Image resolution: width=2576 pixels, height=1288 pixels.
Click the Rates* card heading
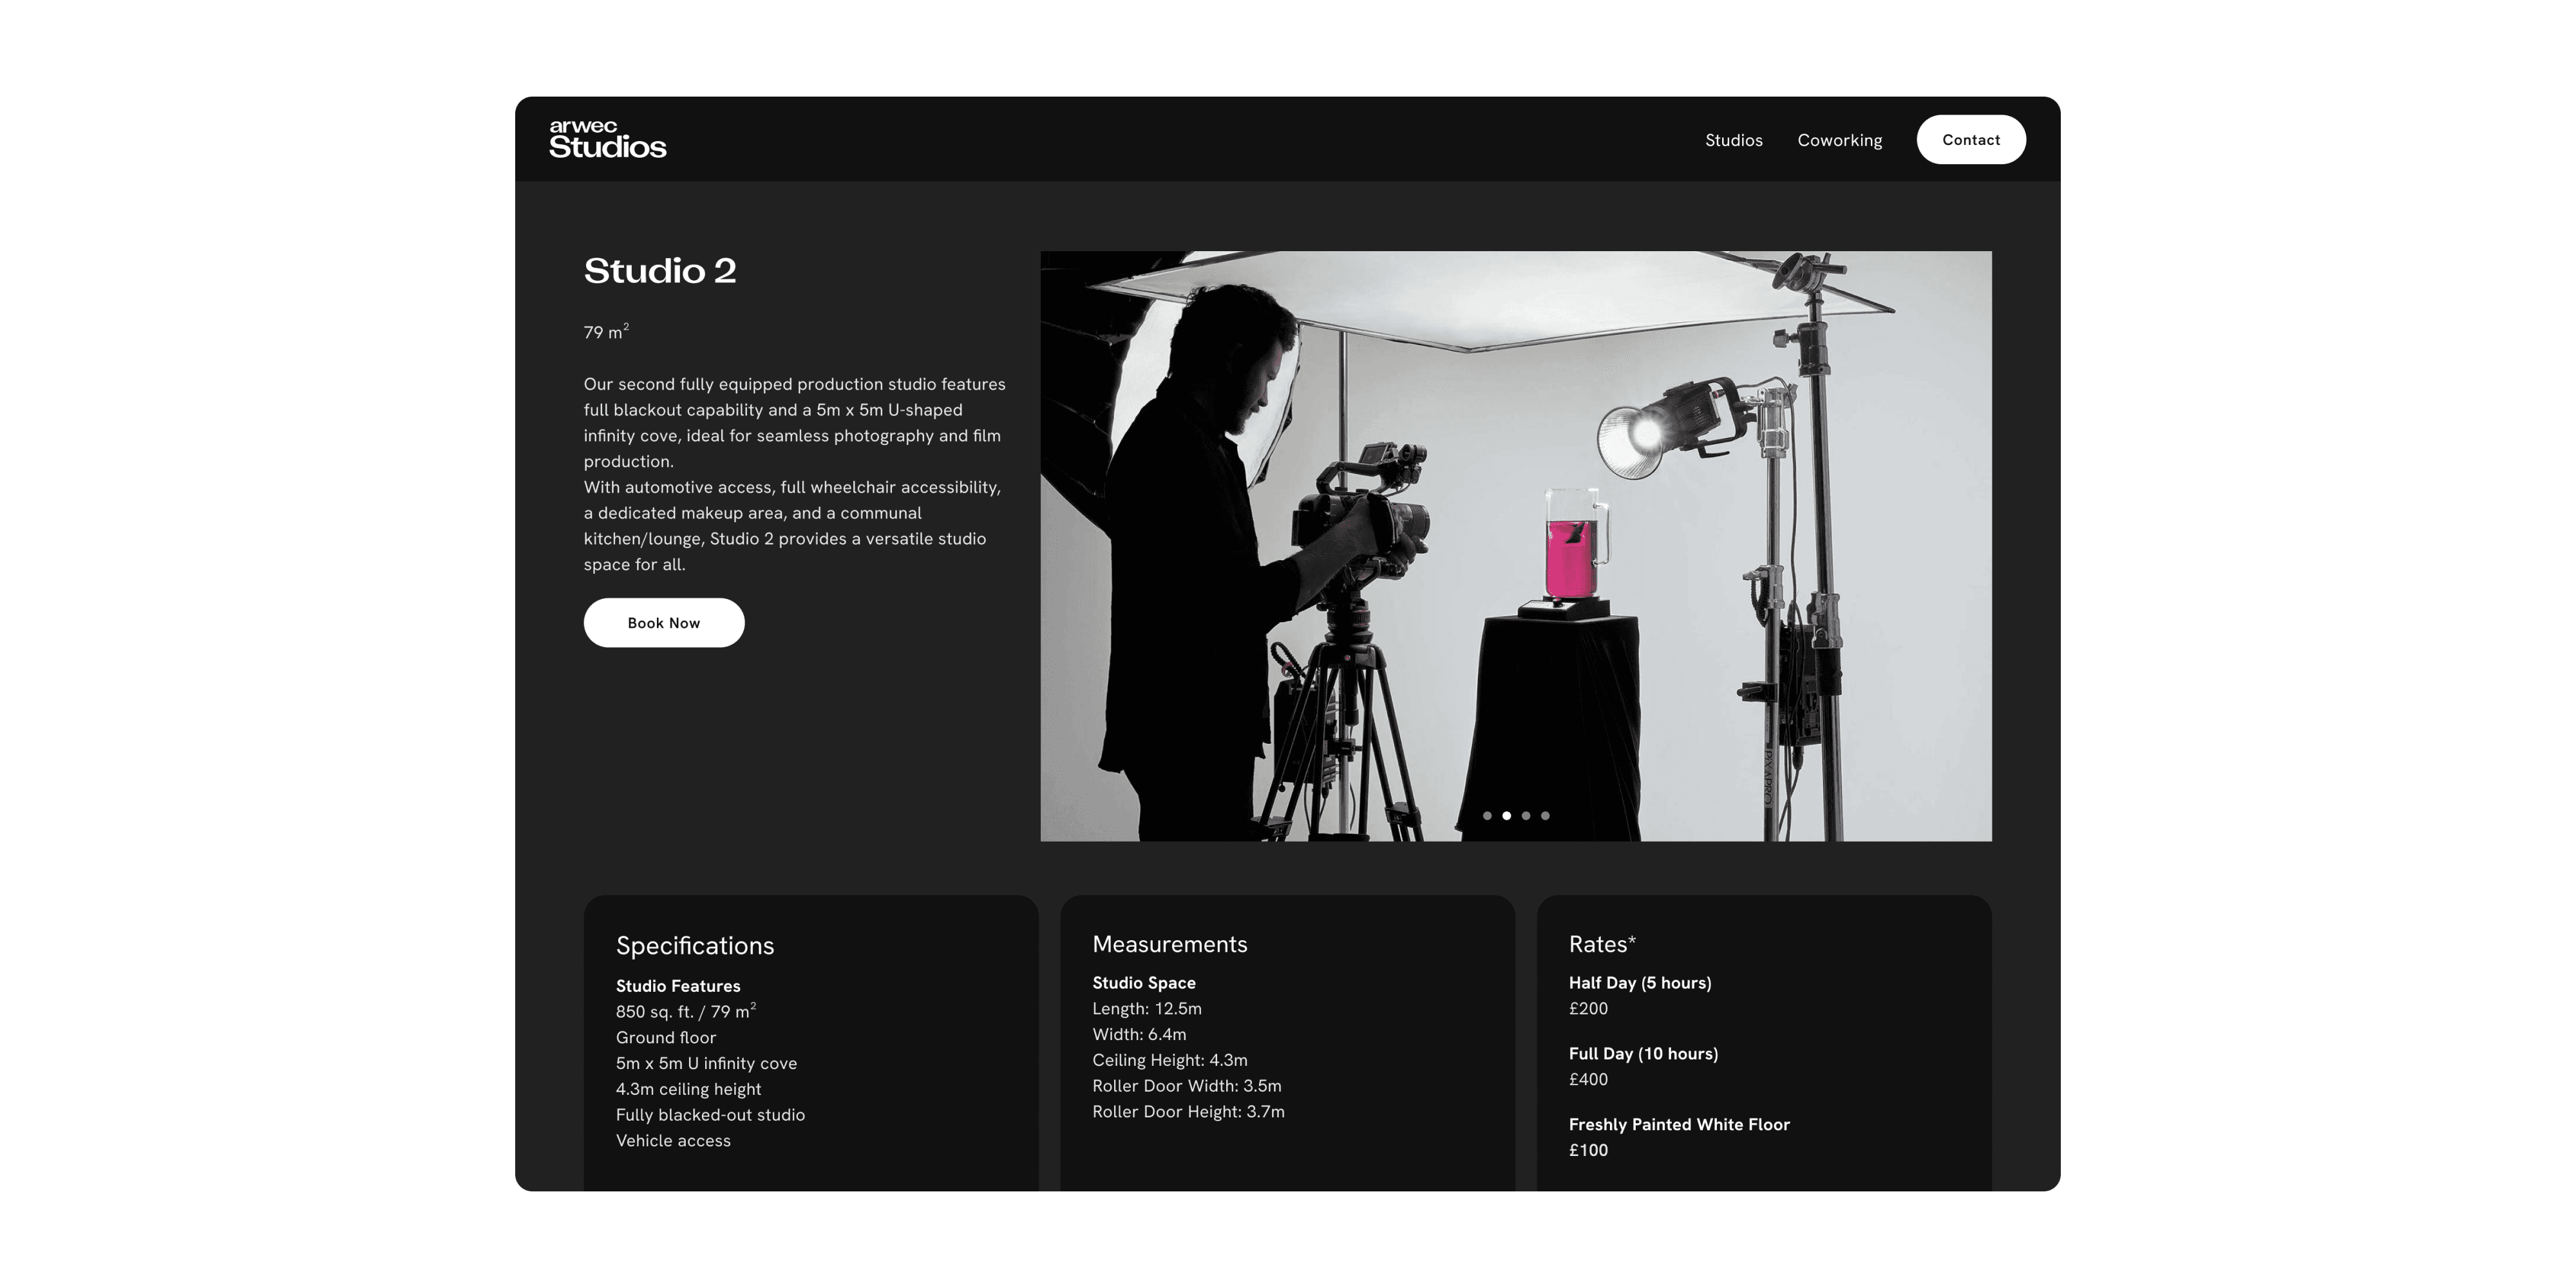tap(1601, 945)
